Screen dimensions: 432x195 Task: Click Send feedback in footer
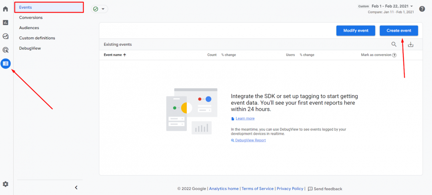point(325,189)
